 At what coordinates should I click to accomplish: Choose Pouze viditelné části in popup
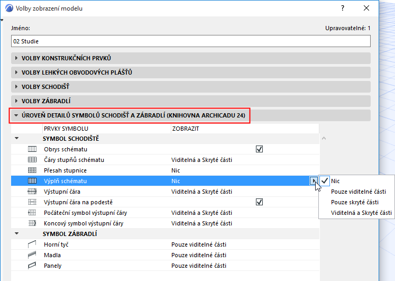click(358, 192)
